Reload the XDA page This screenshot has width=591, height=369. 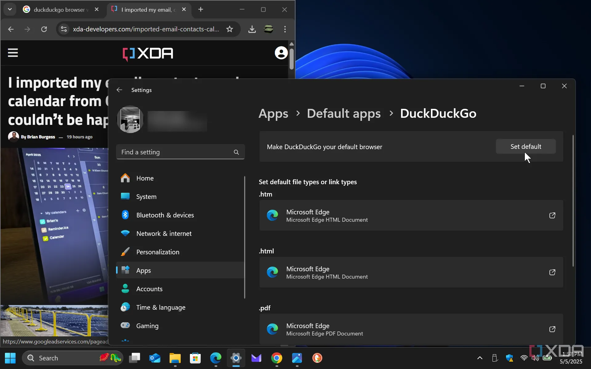tap(44, 29)
